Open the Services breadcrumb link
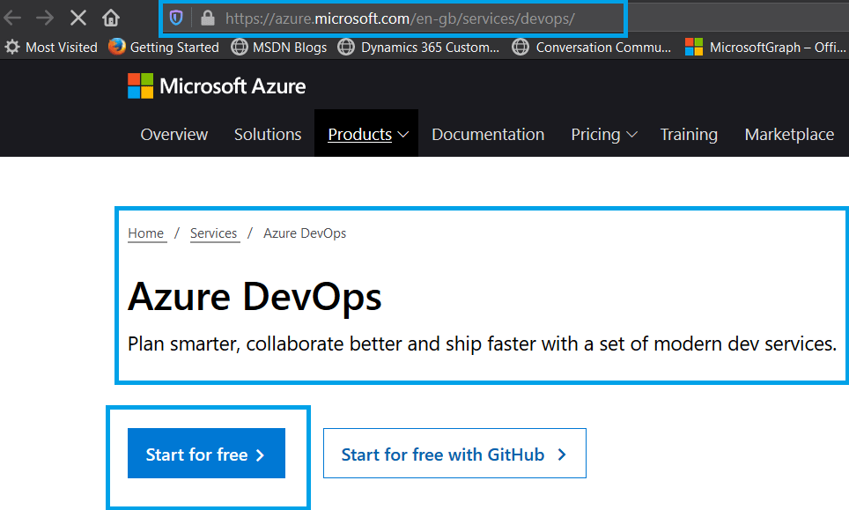Screen dimensions: 849x510 (x=214, y=233)
